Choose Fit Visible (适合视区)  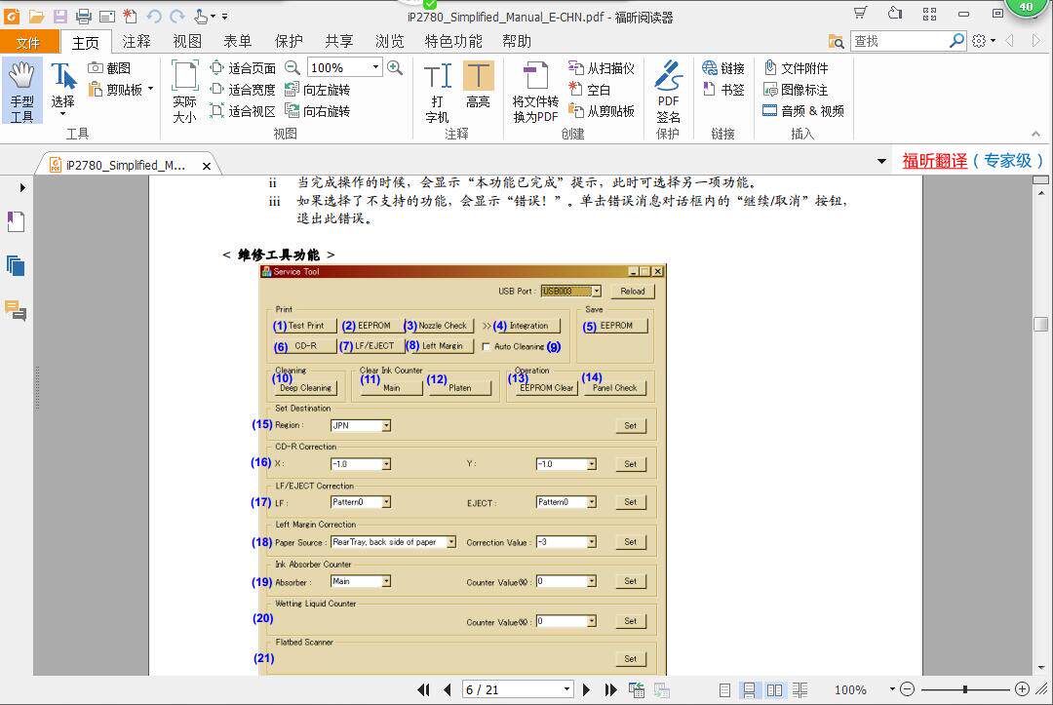pos(243,111)
